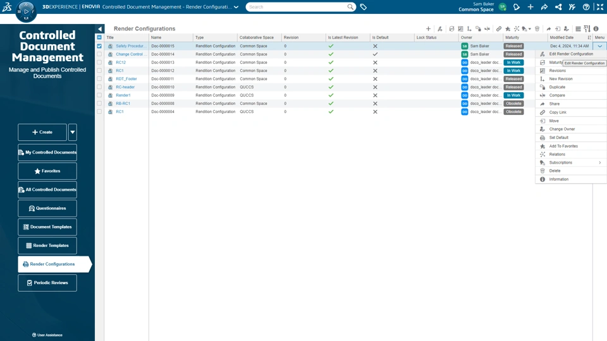Viewport: 607px width, 341px height.
Task: Click the toolbar Move icon
Action: point(558,28)
